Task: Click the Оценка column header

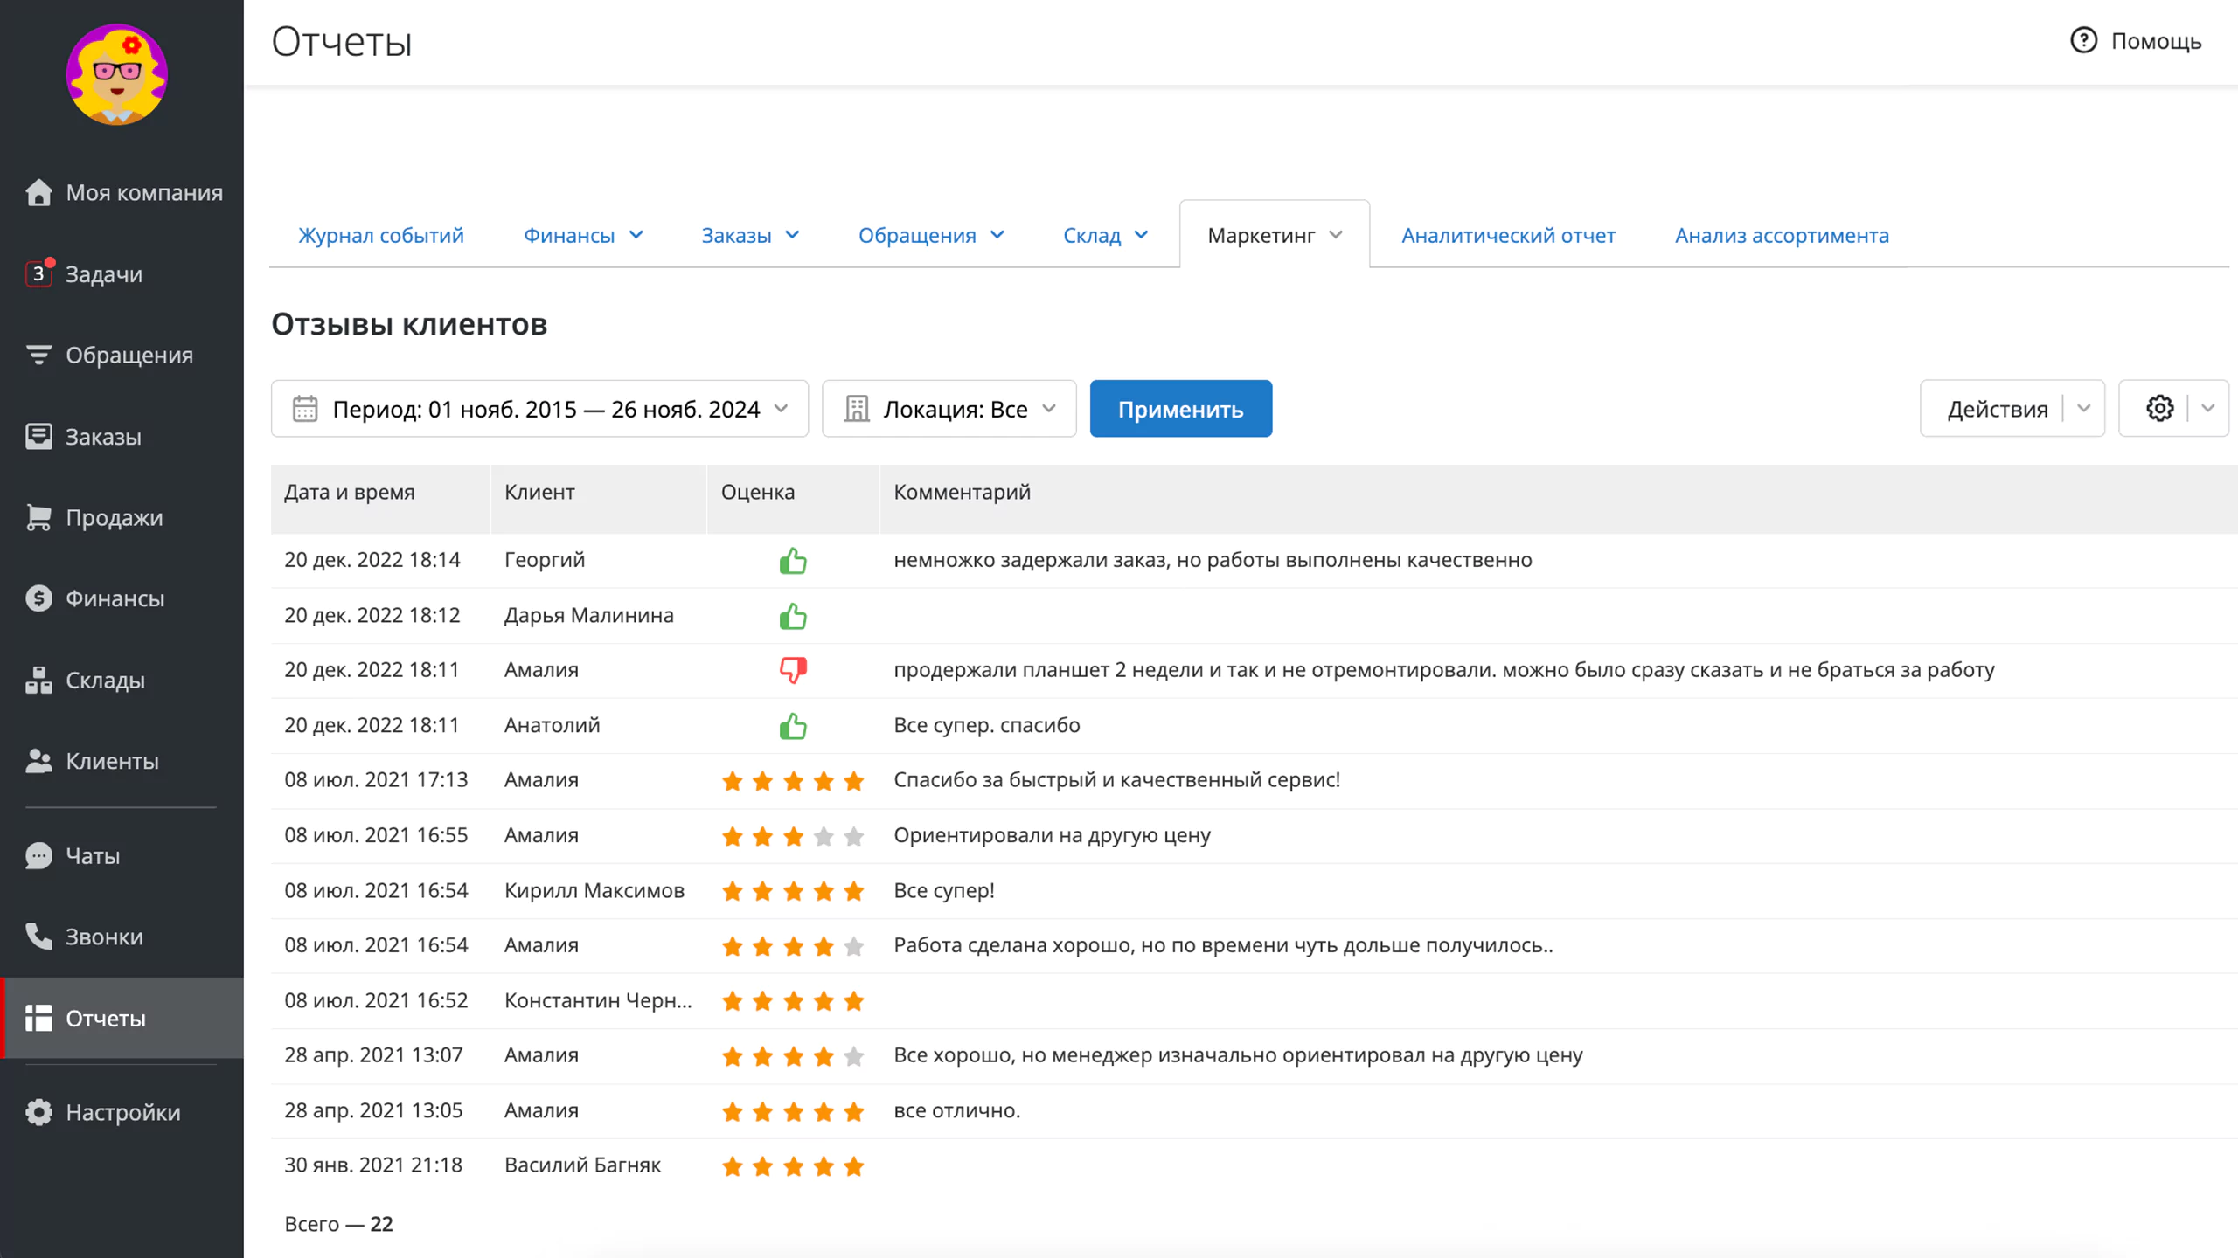Action: pyautogui.click(x=757, y=492)
